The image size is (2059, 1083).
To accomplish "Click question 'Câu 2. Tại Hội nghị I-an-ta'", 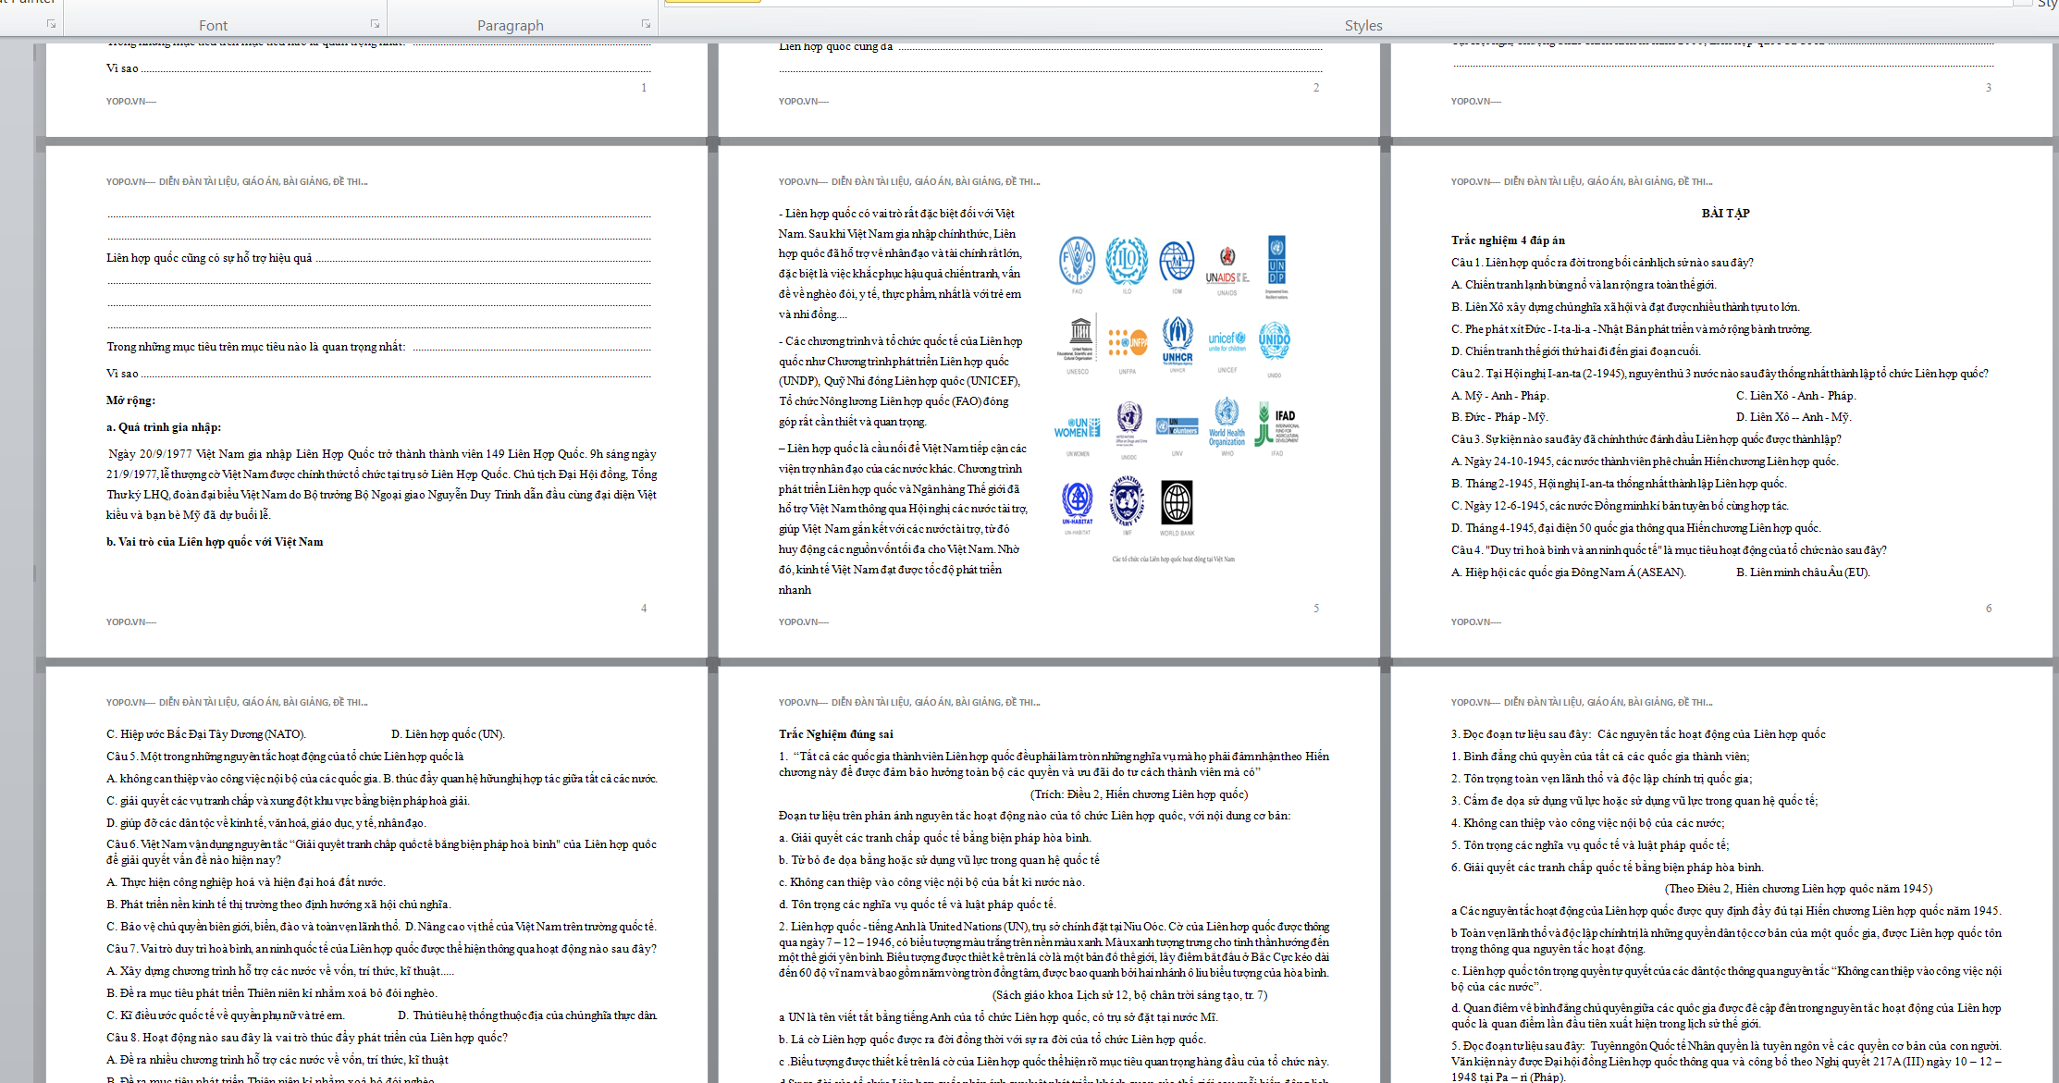I will pos(1720,374).
